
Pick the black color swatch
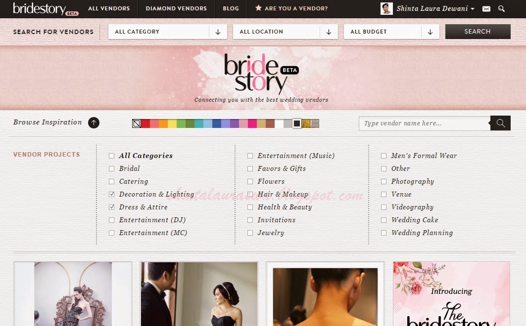coord(297,123)
